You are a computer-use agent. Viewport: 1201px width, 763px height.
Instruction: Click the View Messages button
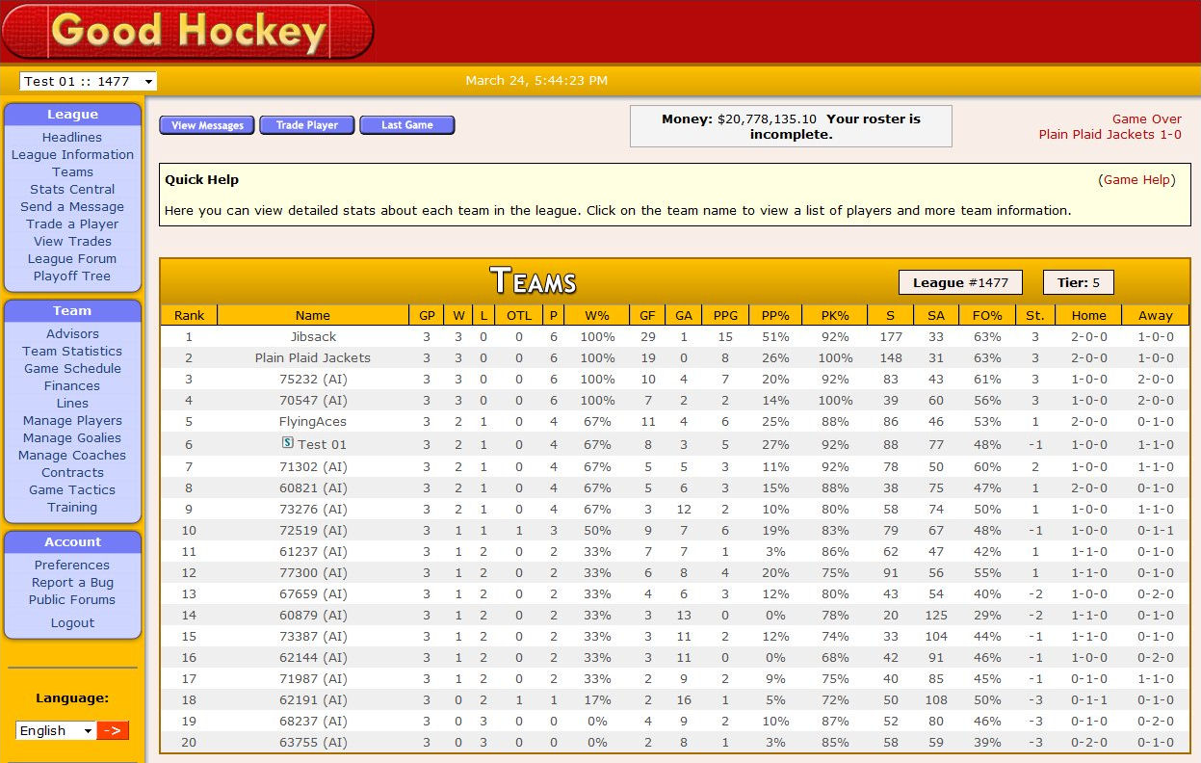(x=207, y=125)
